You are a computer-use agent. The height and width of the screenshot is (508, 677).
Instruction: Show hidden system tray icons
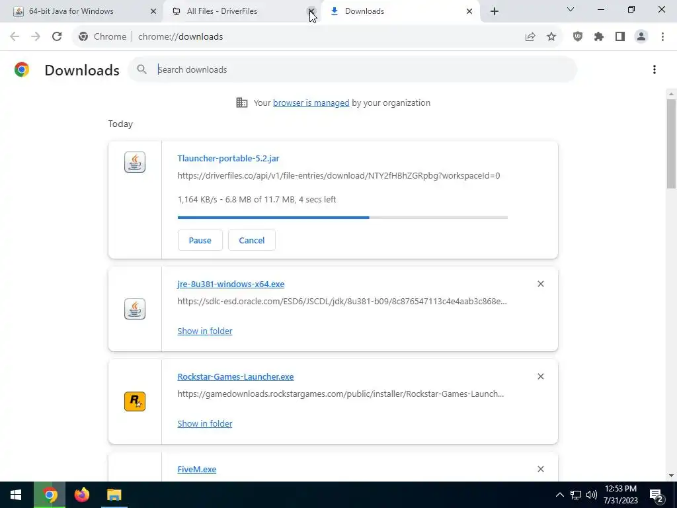coord(559,495)
